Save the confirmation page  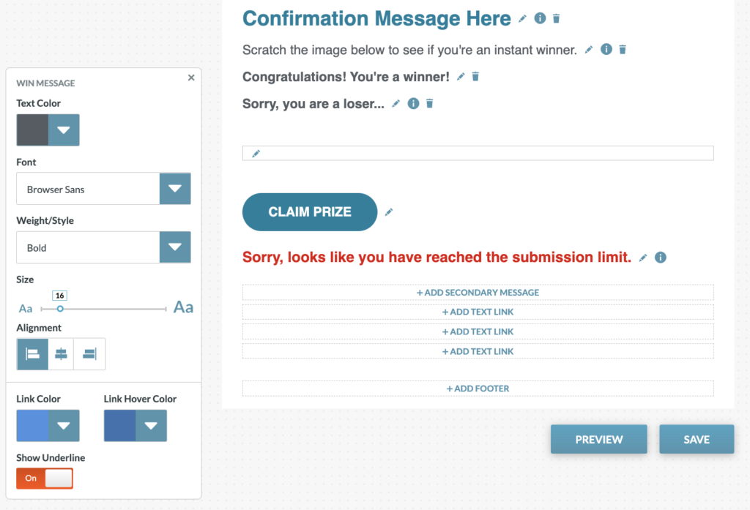(696, 439)
